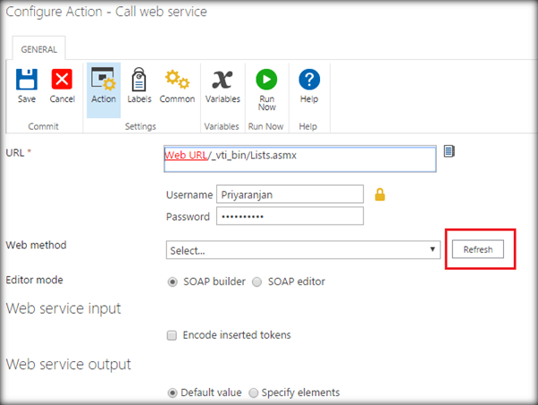538x405 pixels.
Task: Click the Refresh button
Action: 478,249
